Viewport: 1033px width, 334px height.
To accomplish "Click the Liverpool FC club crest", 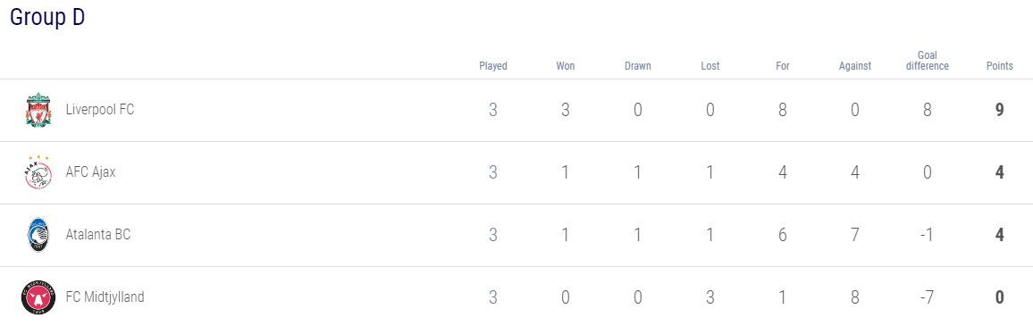I will pos(38,110).
